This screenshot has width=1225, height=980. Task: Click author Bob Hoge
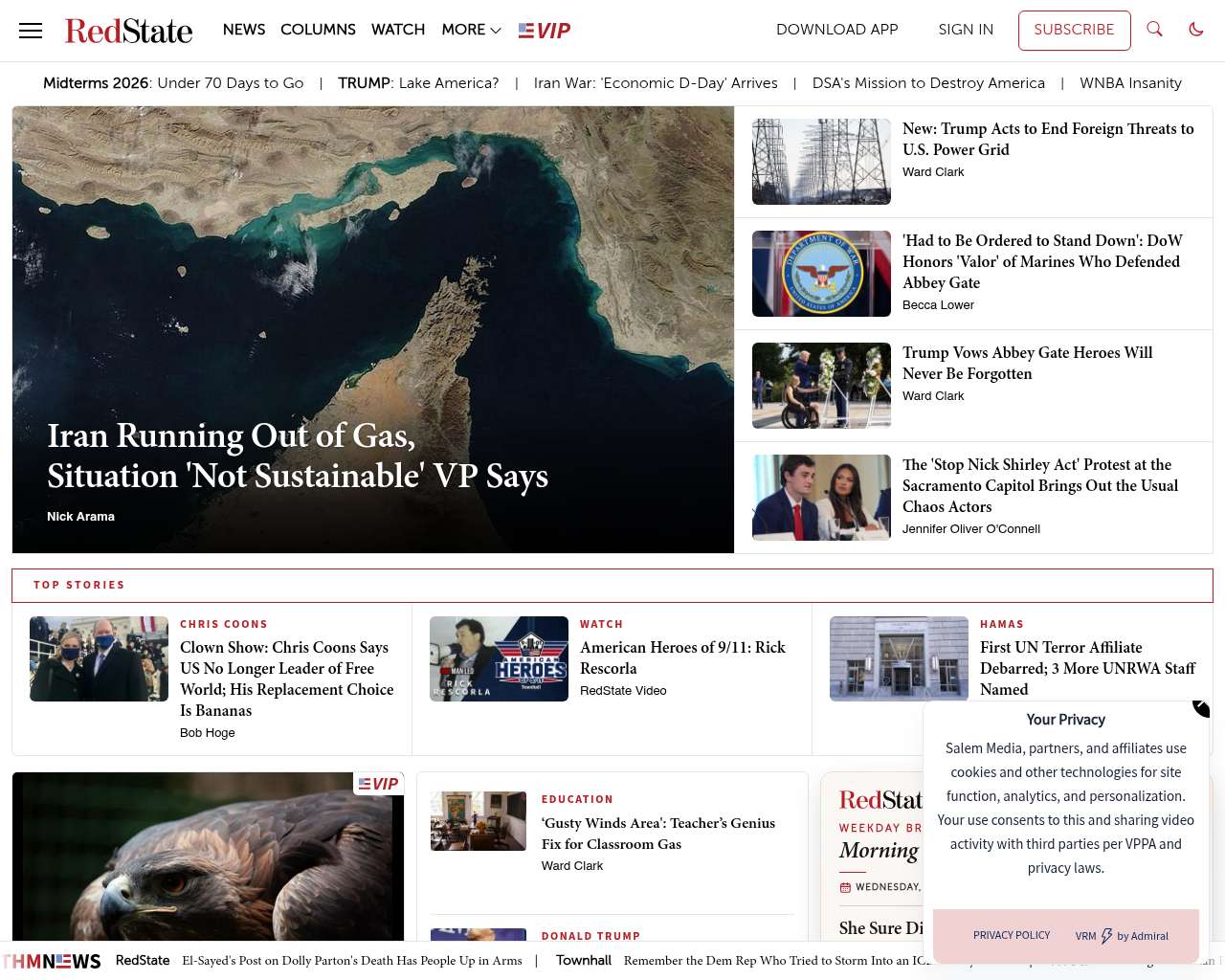point(208,733)
